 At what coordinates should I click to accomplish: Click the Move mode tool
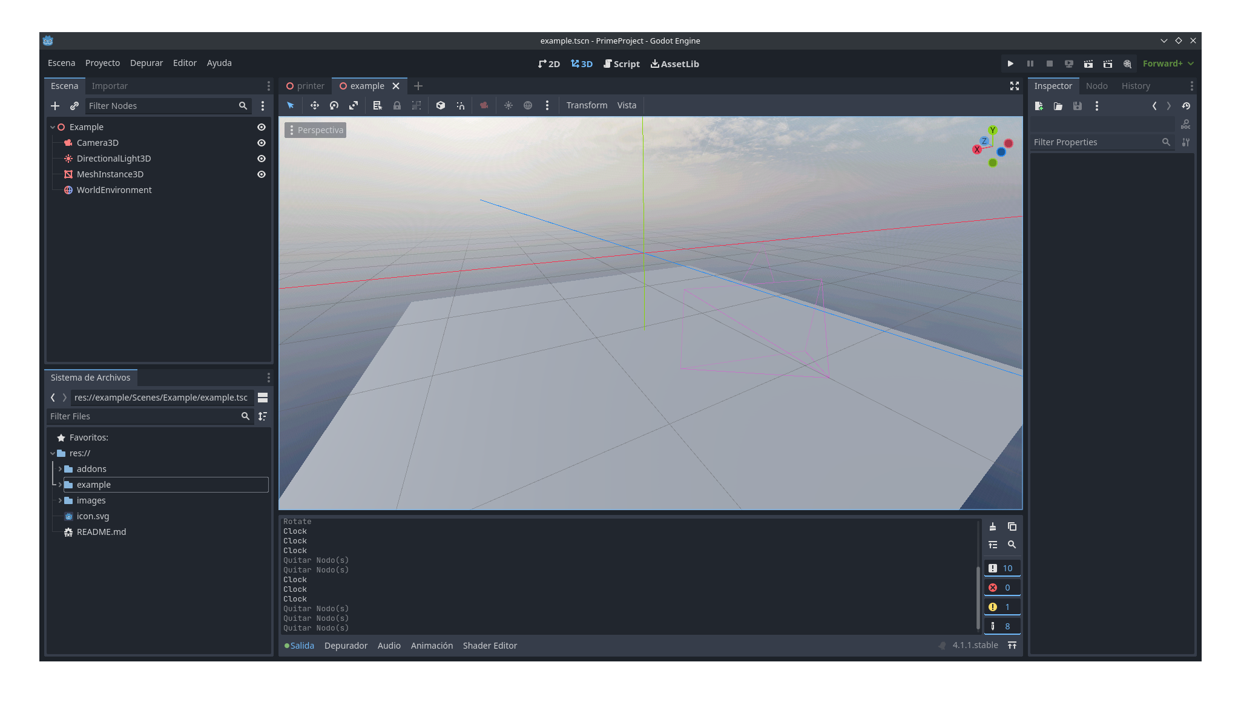click(315, 105)
